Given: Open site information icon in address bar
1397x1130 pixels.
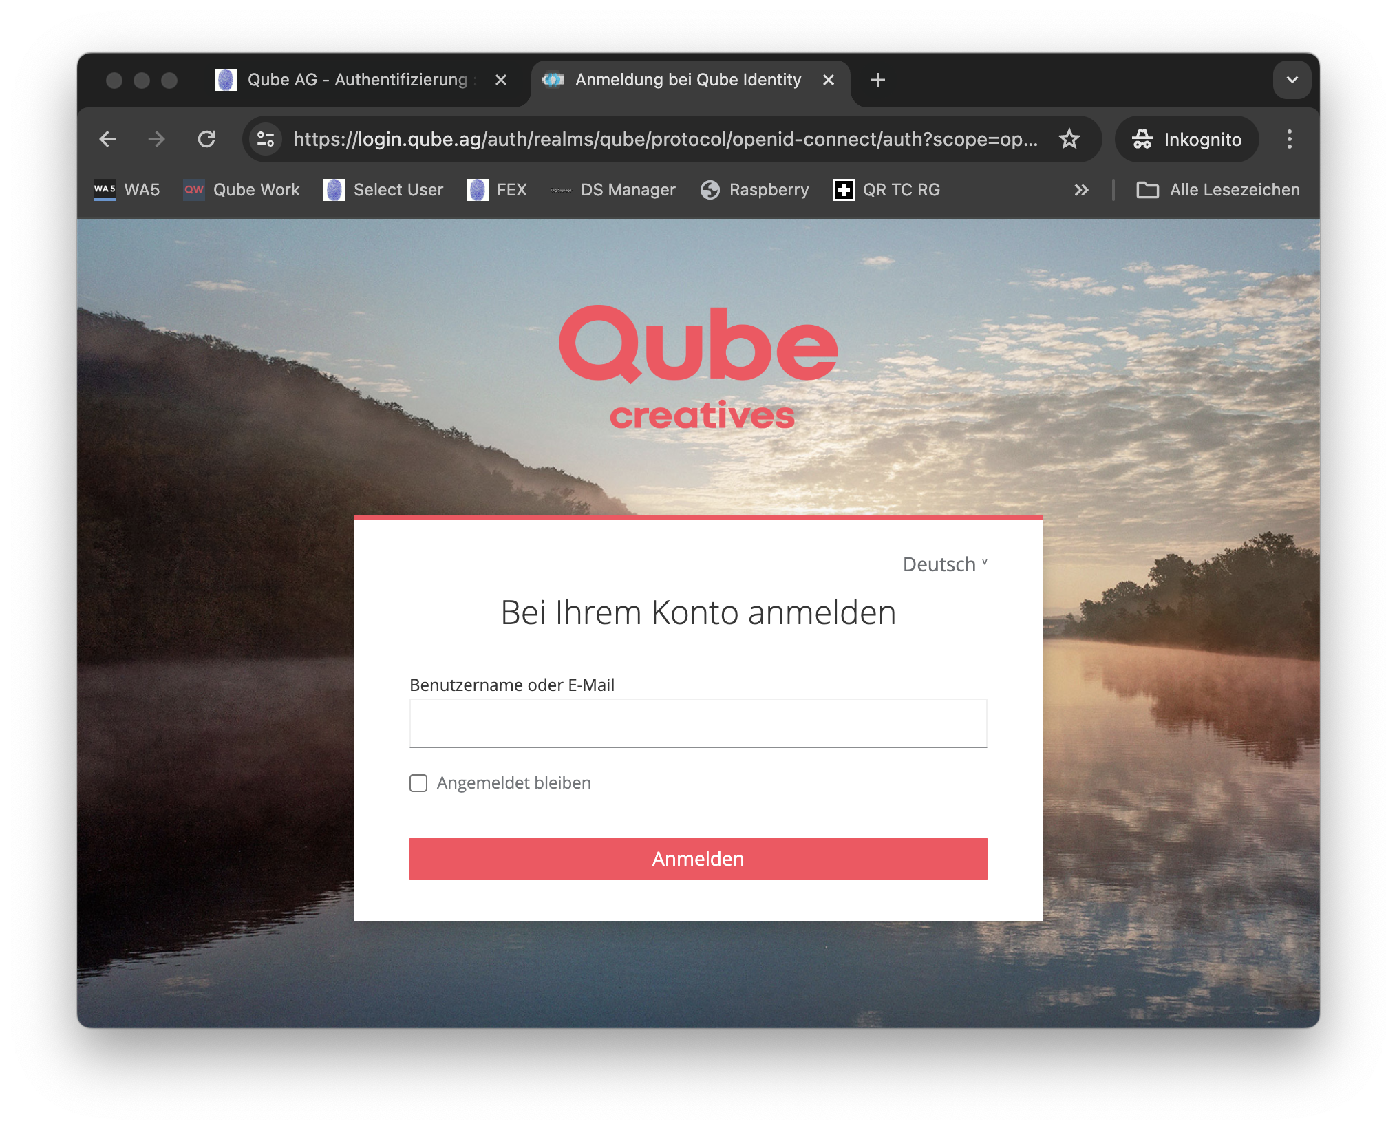Looking at the screenshot, I should (266, 140).
